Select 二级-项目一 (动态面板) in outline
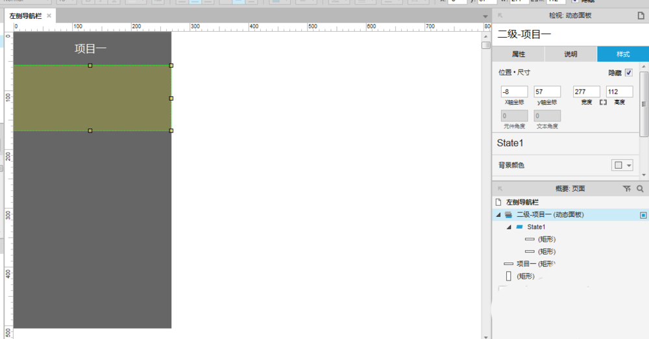Image resolution: width=649 pixels, height=339 pixels. [550, 215]
